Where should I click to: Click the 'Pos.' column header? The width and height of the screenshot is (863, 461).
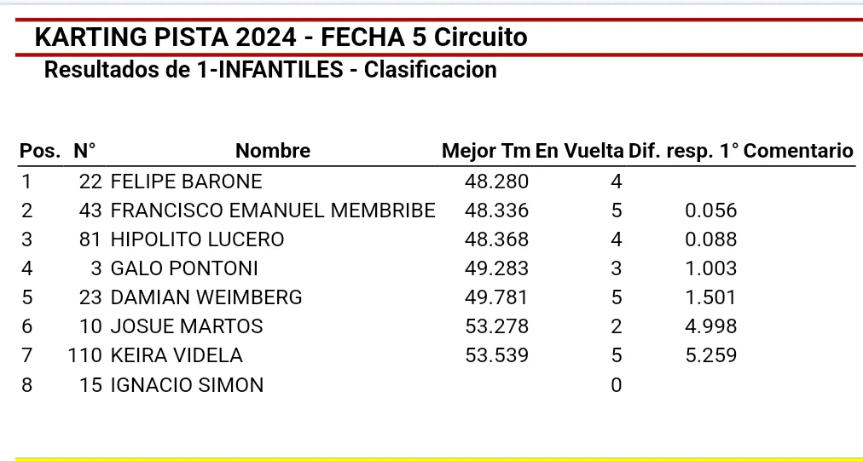pyautogui.click(x=40, y=152)
